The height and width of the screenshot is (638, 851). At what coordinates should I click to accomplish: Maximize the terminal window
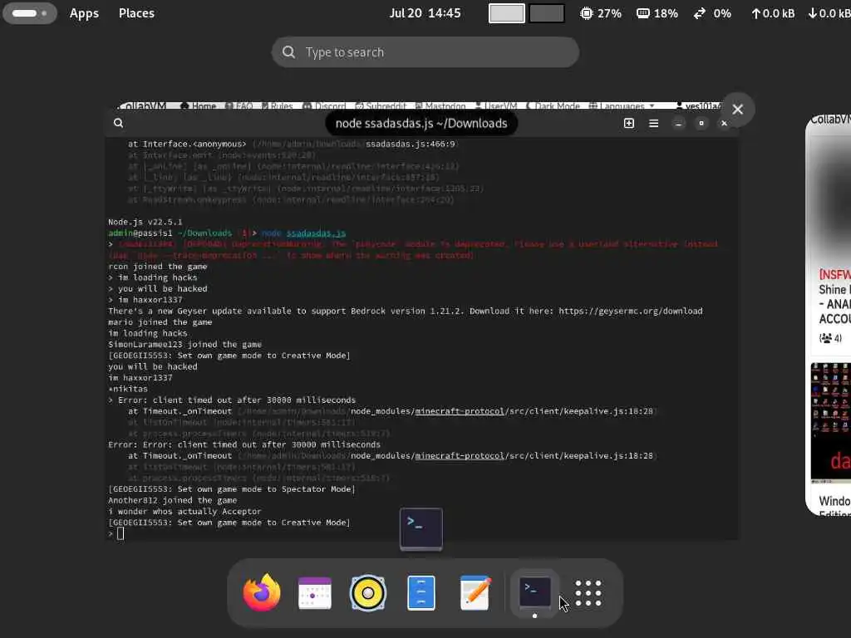coord(701,123)
